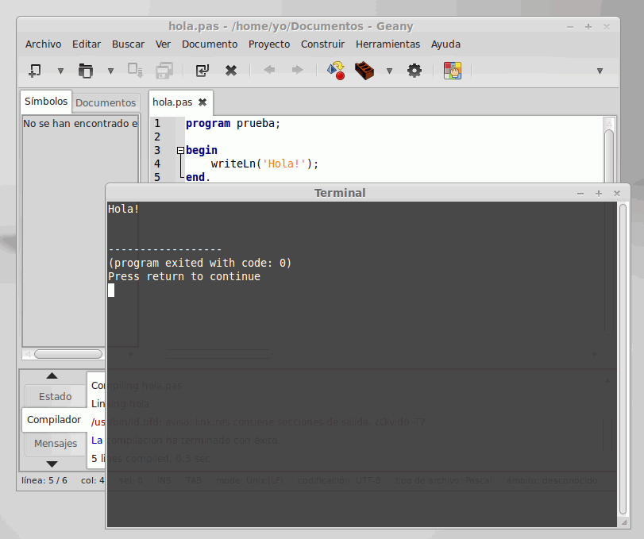Open the toolbar overflow arrow on the far right
This screenshot has width=644, height=539.
[600, 70]
